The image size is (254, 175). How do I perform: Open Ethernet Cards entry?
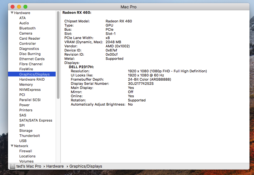tap(32, 59)
